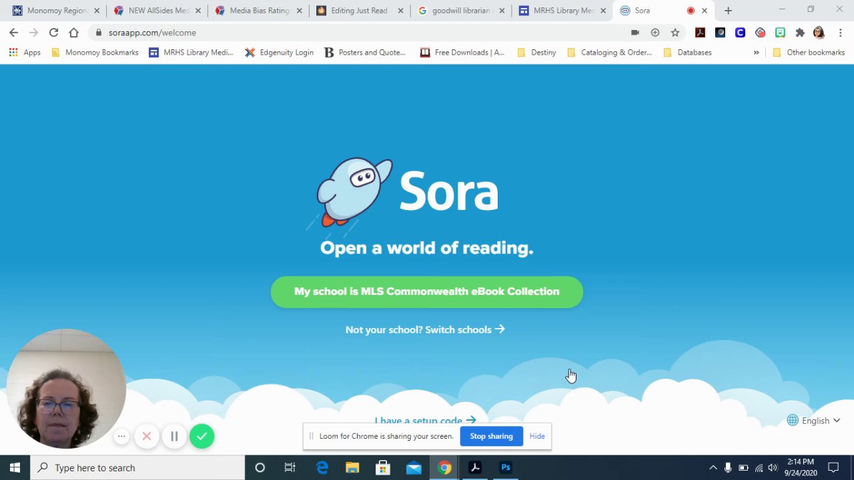This screenshot has width=854, height=480.
Task: Open Loom's more options dots
Action: tap(121, 437)
